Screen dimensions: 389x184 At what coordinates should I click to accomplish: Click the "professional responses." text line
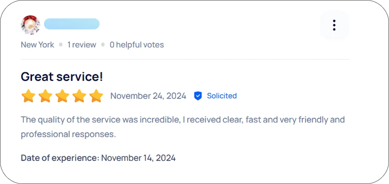[68, 134]
